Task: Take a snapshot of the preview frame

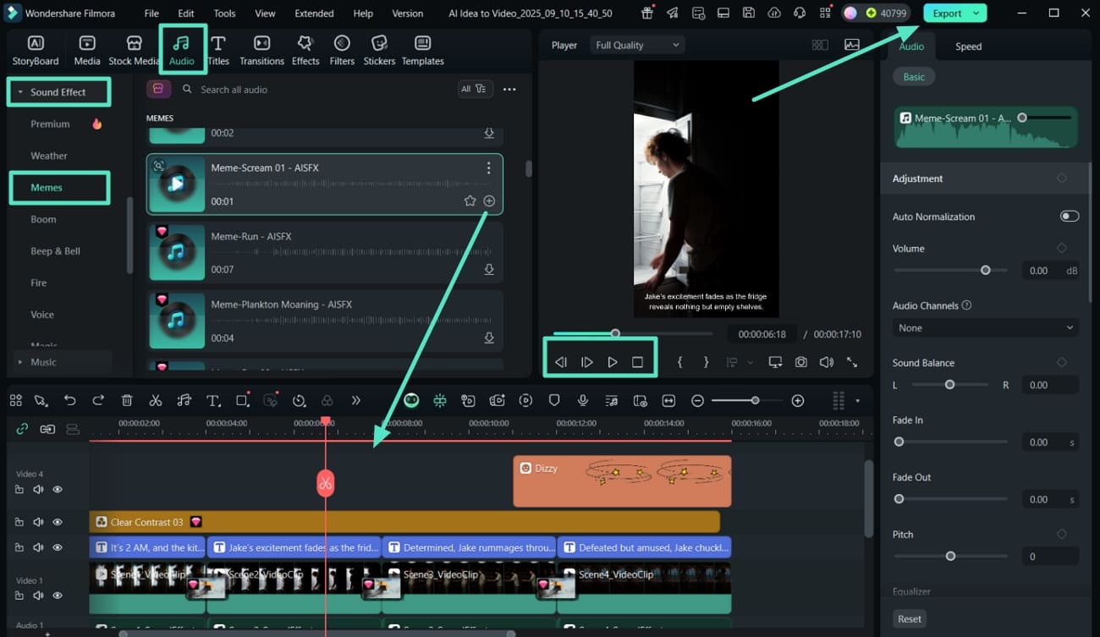Action: pos(800,362)
